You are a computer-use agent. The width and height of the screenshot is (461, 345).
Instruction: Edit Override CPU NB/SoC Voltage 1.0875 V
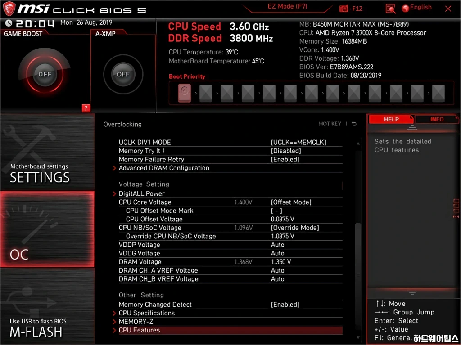tap(282, 236)
